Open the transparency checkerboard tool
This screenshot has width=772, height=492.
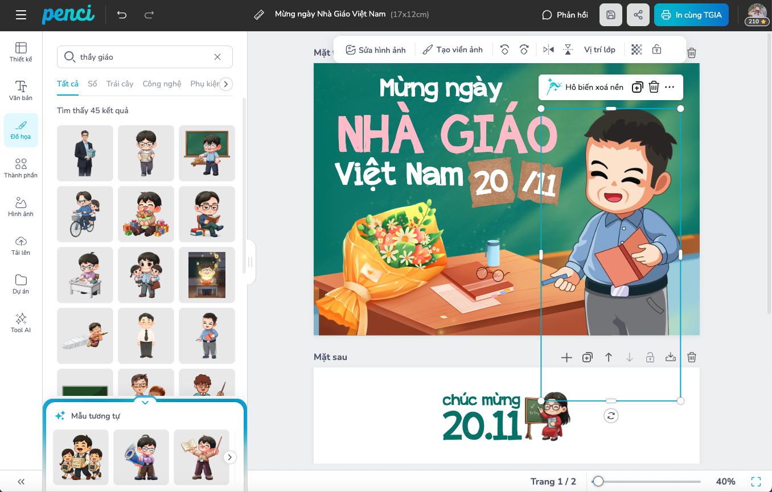[637, 50]
